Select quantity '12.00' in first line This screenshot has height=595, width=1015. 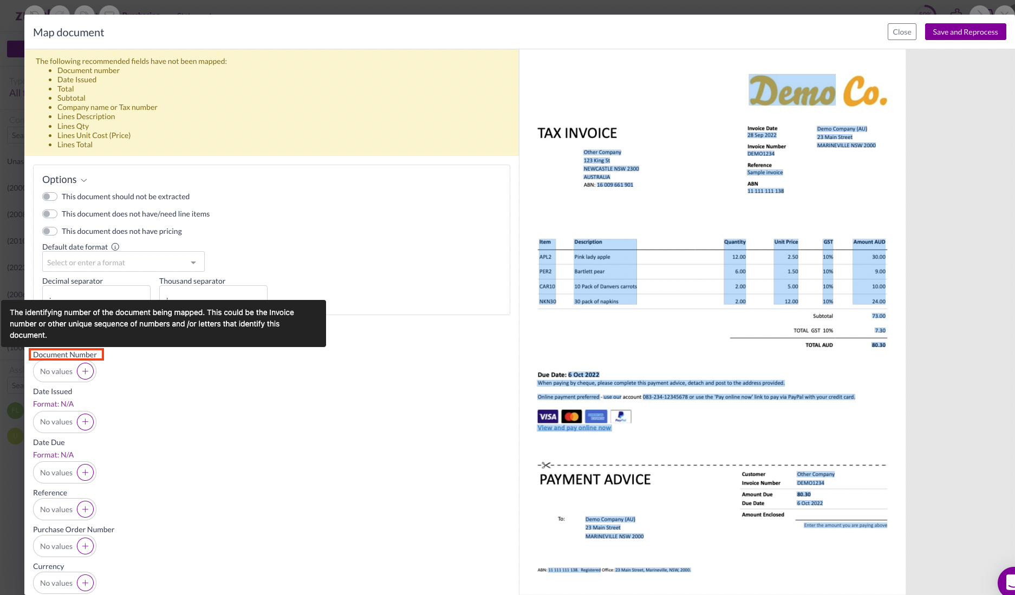pos(739,257)
